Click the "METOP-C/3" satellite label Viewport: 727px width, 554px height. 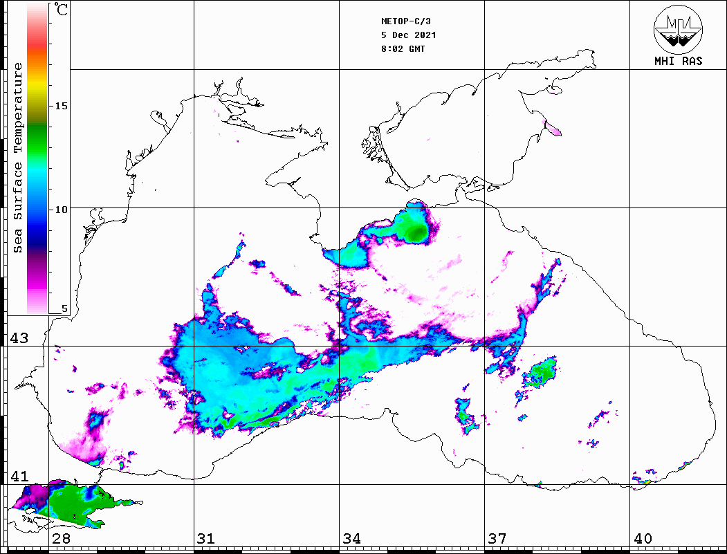point(405,21)
